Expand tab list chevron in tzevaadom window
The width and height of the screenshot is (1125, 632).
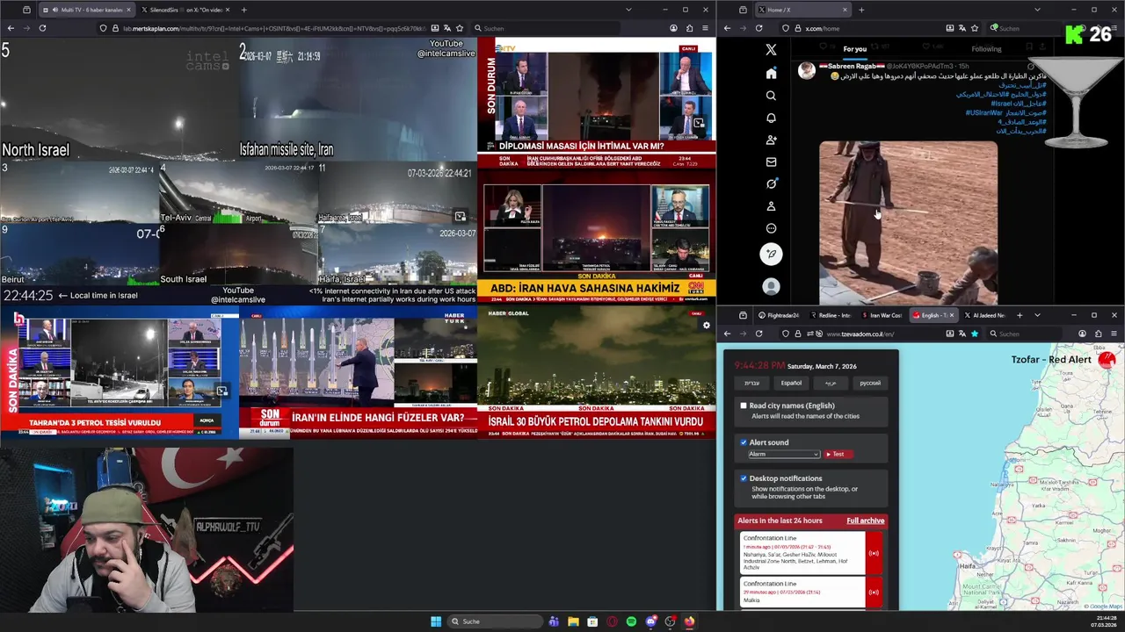click(x=1038, y=315)
